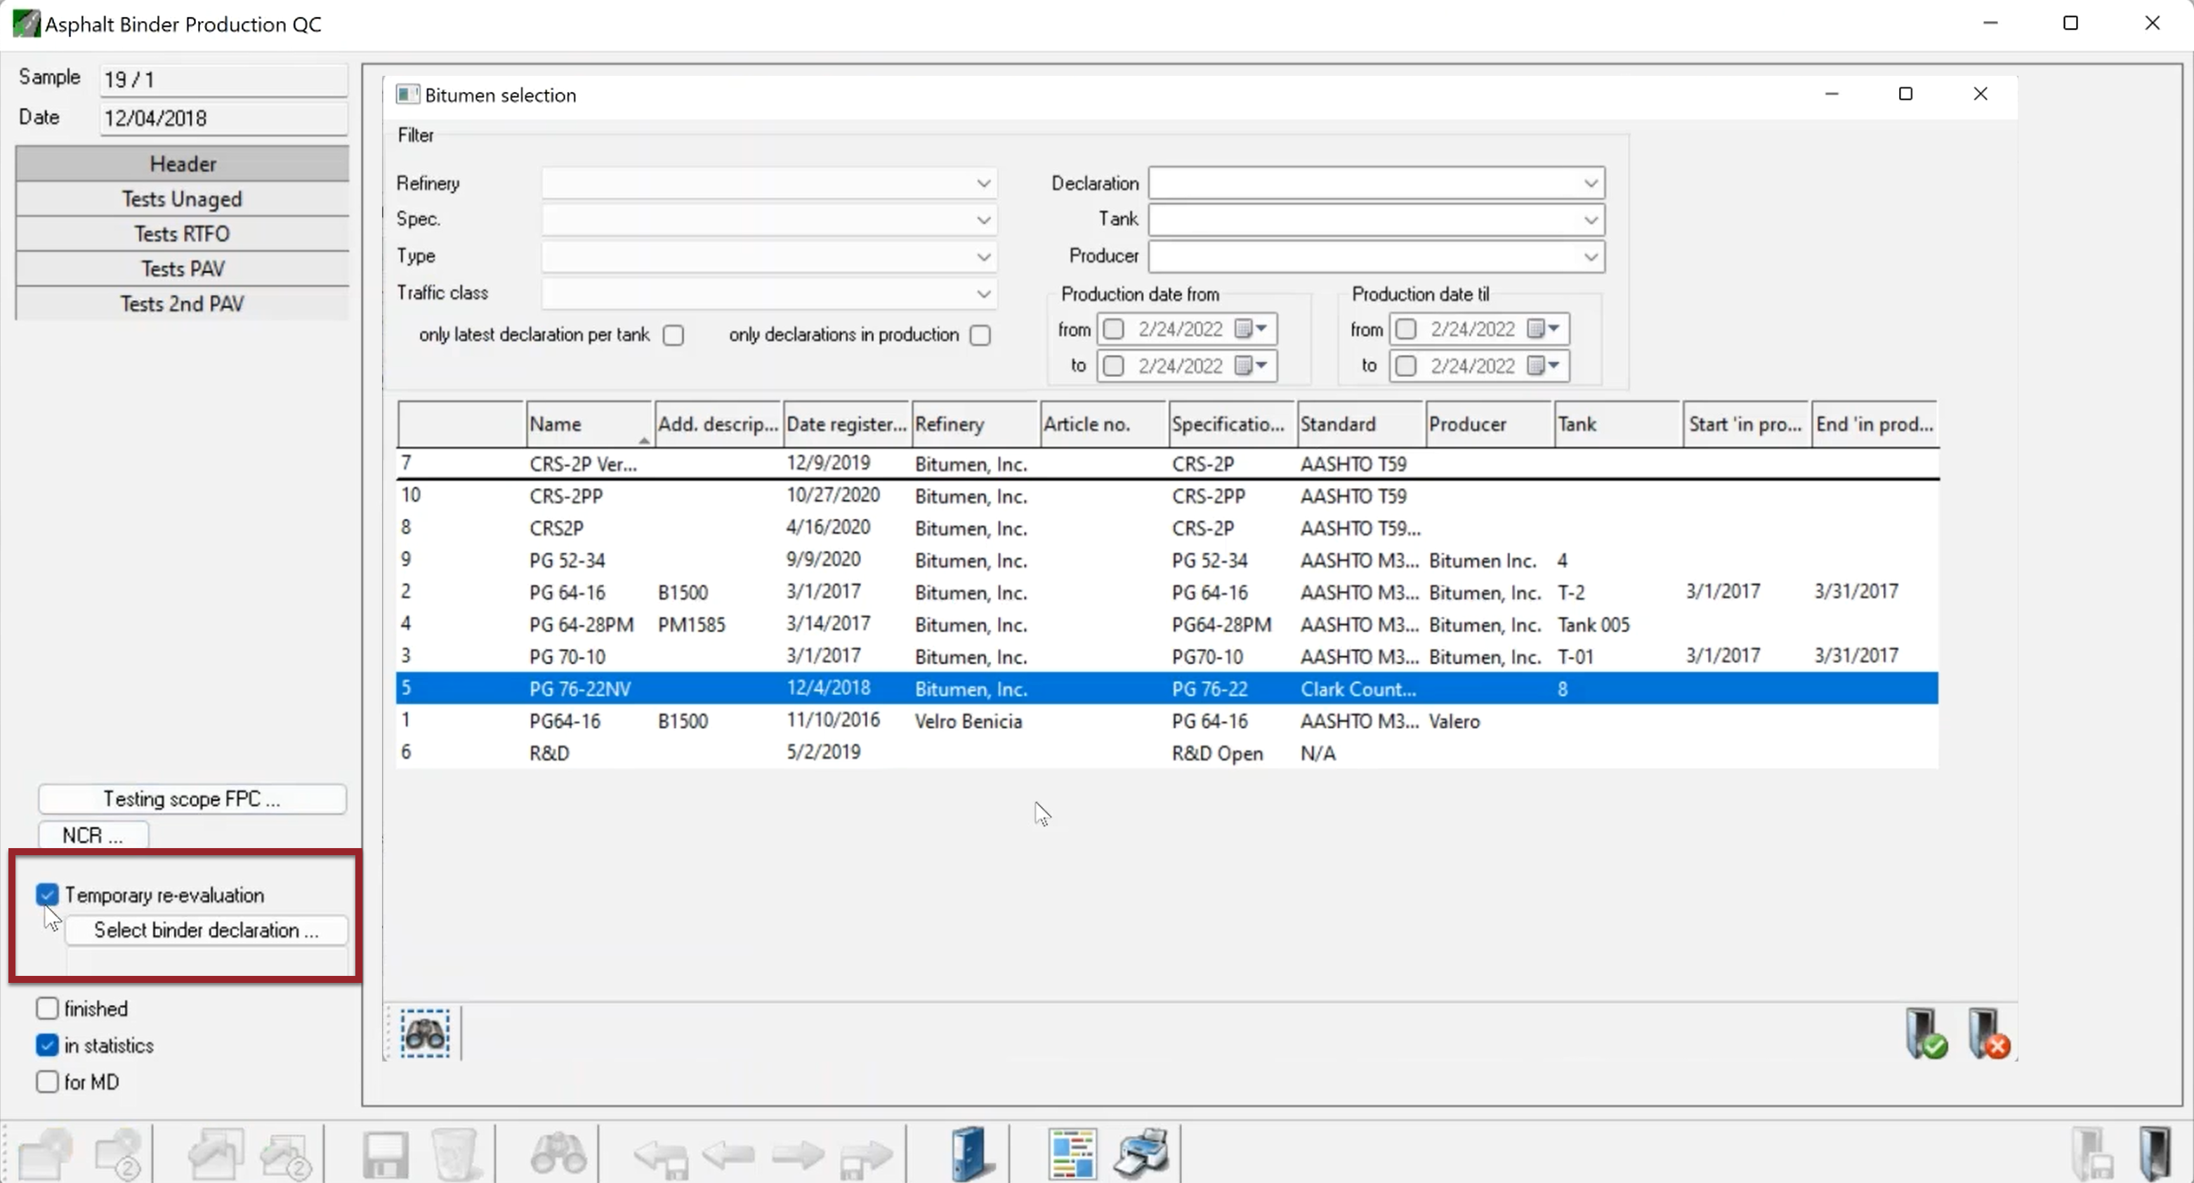The image size is (2194, 1183).
Task: Expand the Specification Type dropdown
Action: click(983, 255)
